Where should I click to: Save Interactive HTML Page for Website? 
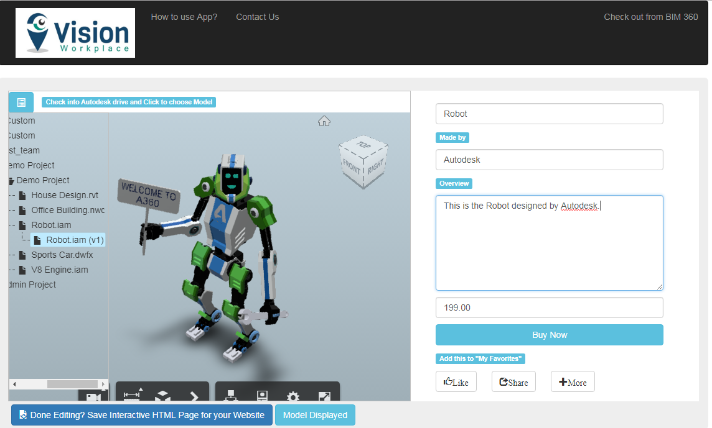(x=142, y=416)
